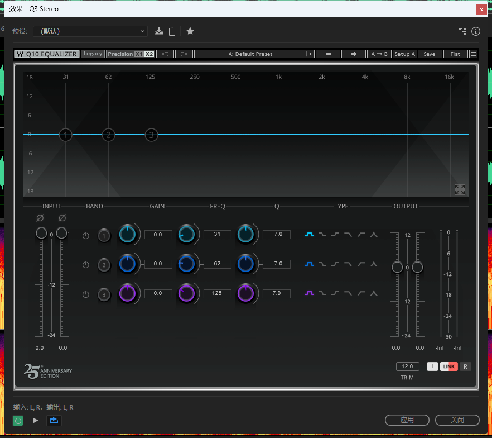Reset EQ with the Flat button
Image resolution: width=492 pixels, height=438 pixels.
point(455,54)
